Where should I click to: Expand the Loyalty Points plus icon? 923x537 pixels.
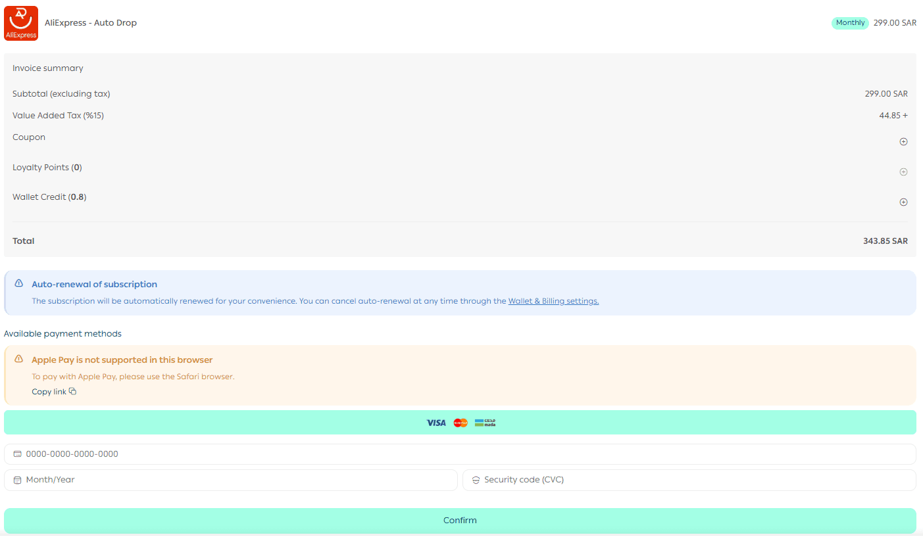coord(903,172)
